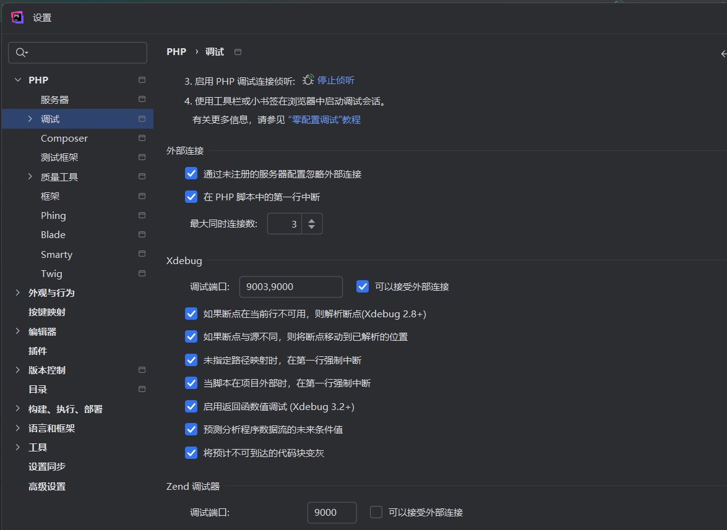Click the project-level icon next to 调试 tree row
The width and height of the screenshot is (727, 530).
(142, 119)
